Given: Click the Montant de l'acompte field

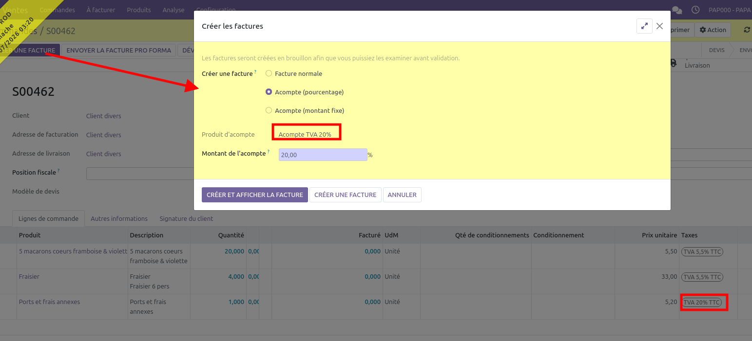Looking at the screenshot, I should [x=323, y=155].
